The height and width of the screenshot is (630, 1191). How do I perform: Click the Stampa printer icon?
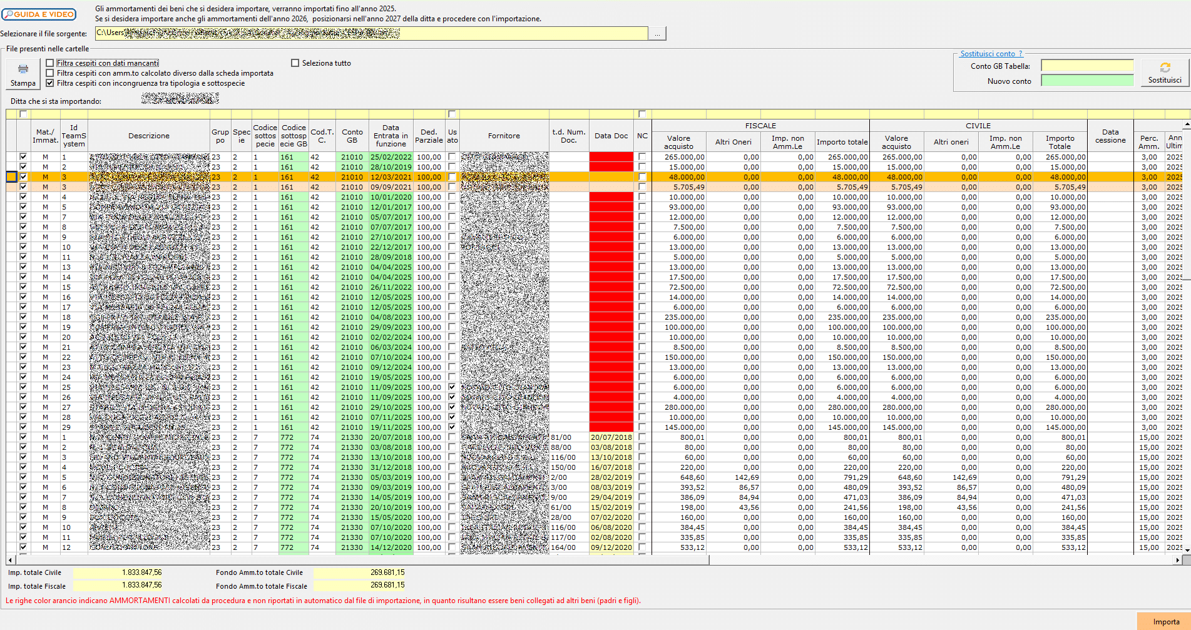pos(23,74)
